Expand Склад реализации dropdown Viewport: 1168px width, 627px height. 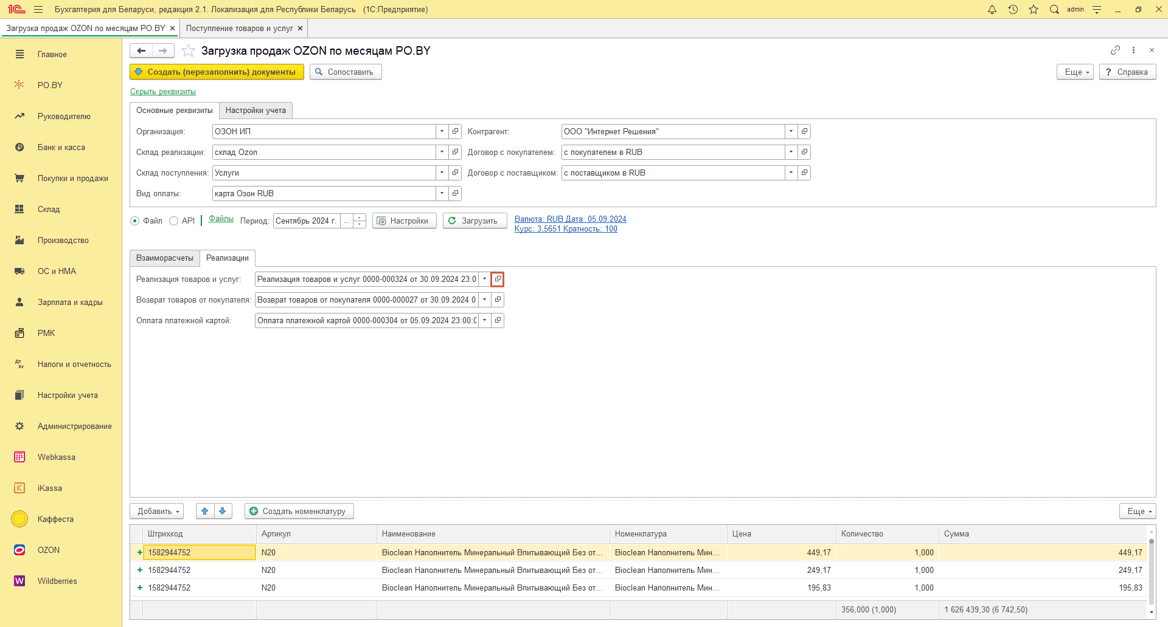(442, 152)
